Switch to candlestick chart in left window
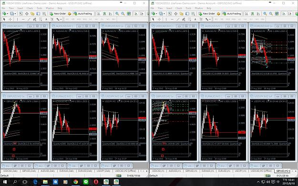298x186 pixels. pyautogui.click(x=104, y=14)
